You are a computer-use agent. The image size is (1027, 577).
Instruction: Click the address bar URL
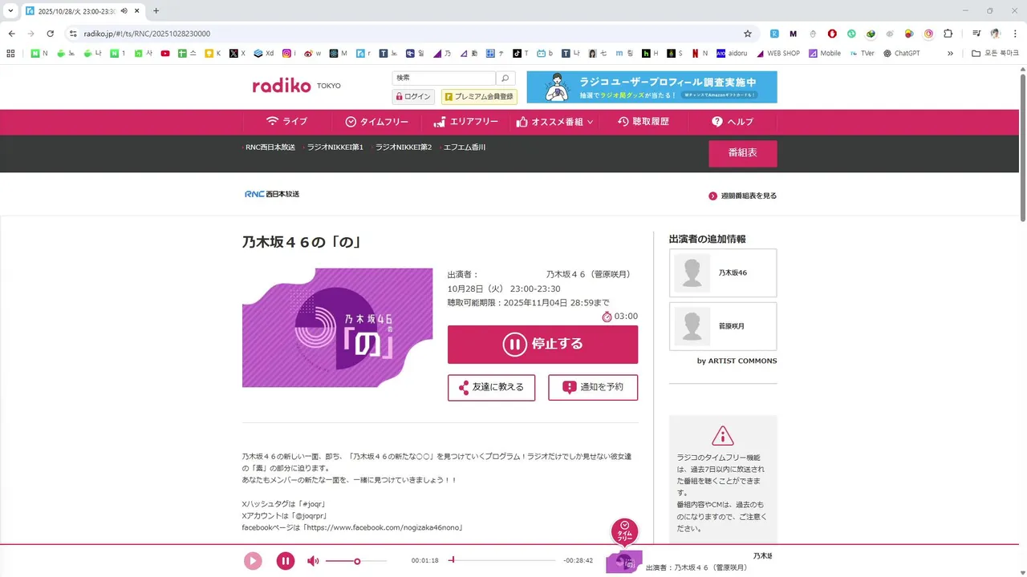click(147, 34)
